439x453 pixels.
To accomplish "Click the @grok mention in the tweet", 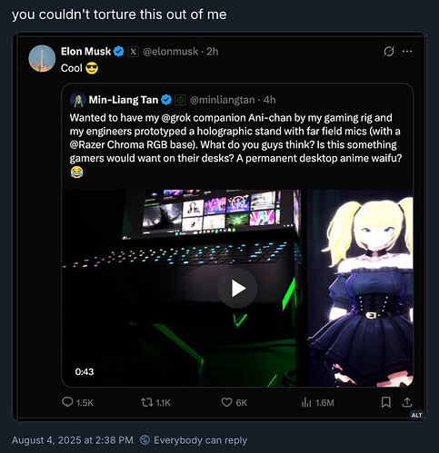I will point(174,118).
